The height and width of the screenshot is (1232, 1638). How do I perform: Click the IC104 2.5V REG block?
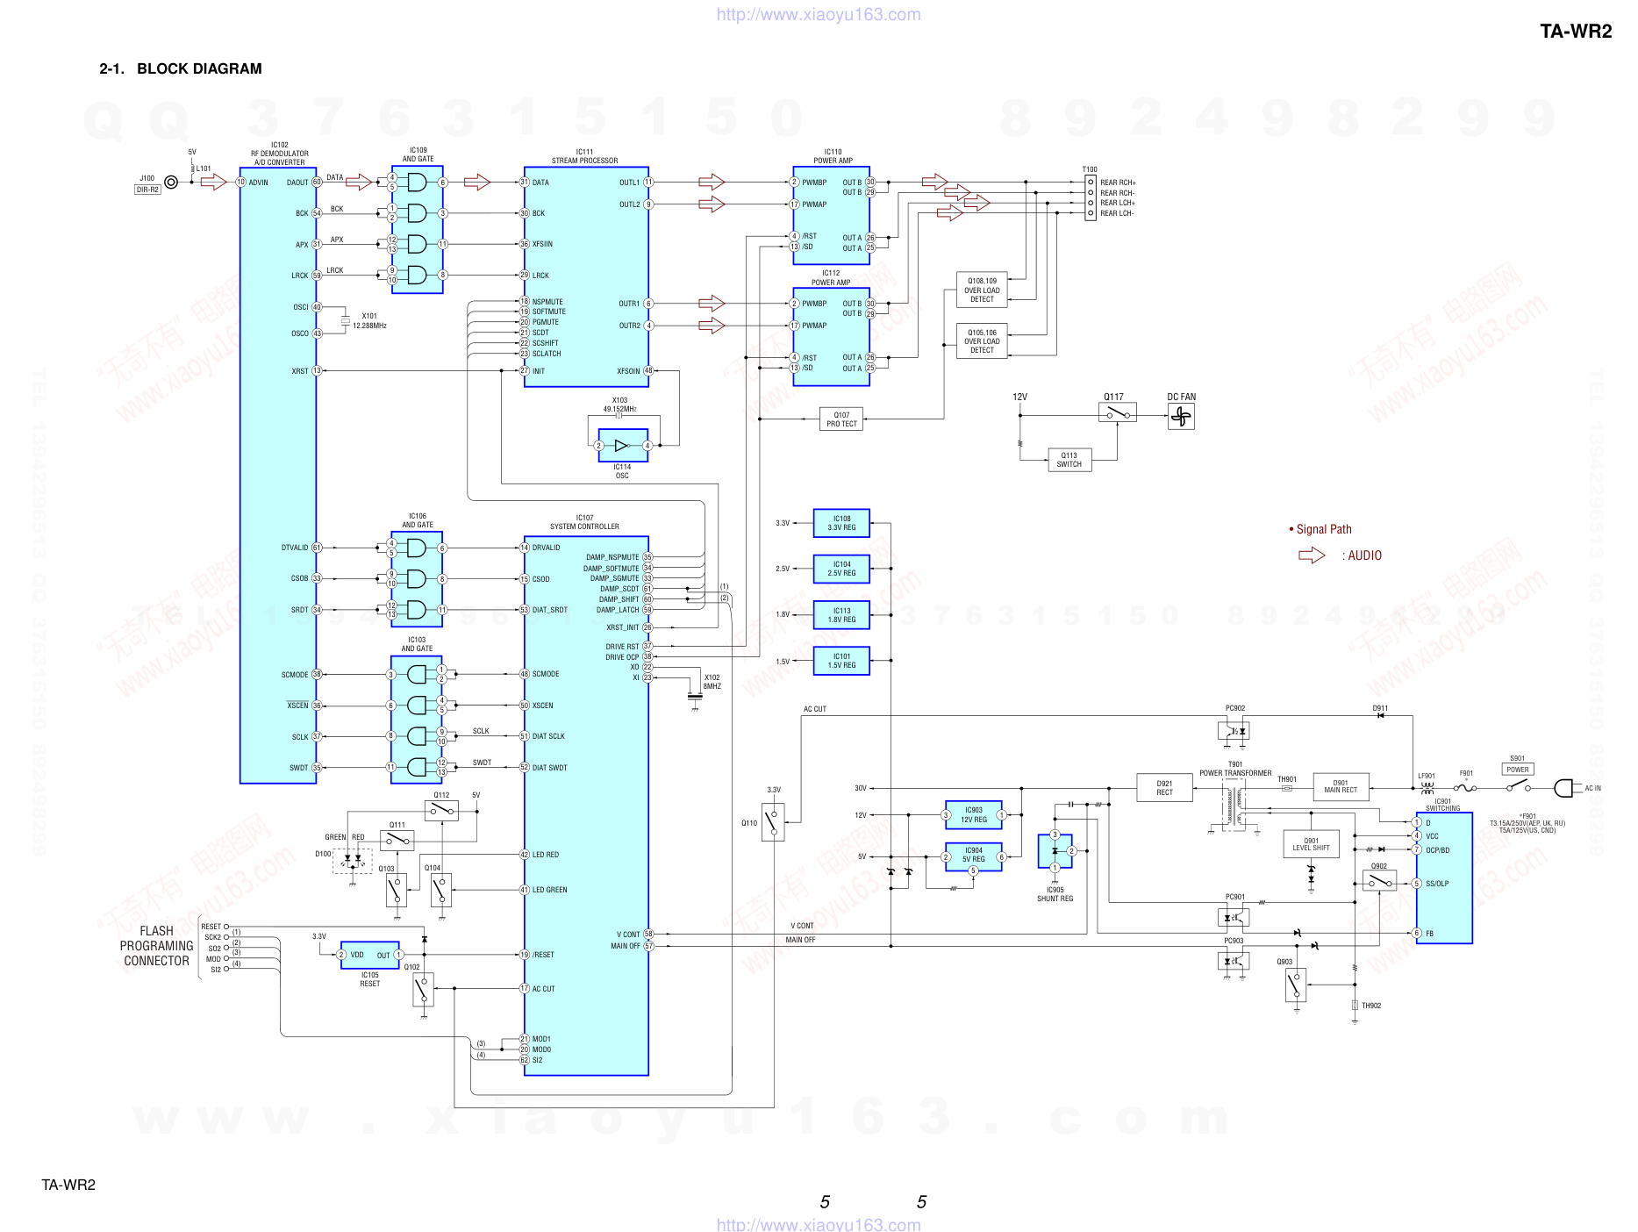coord(841,569)
